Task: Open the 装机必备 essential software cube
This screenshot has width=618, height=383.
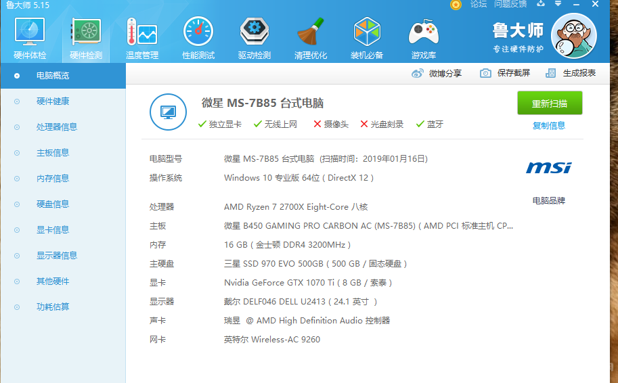Action: [367, 39]
